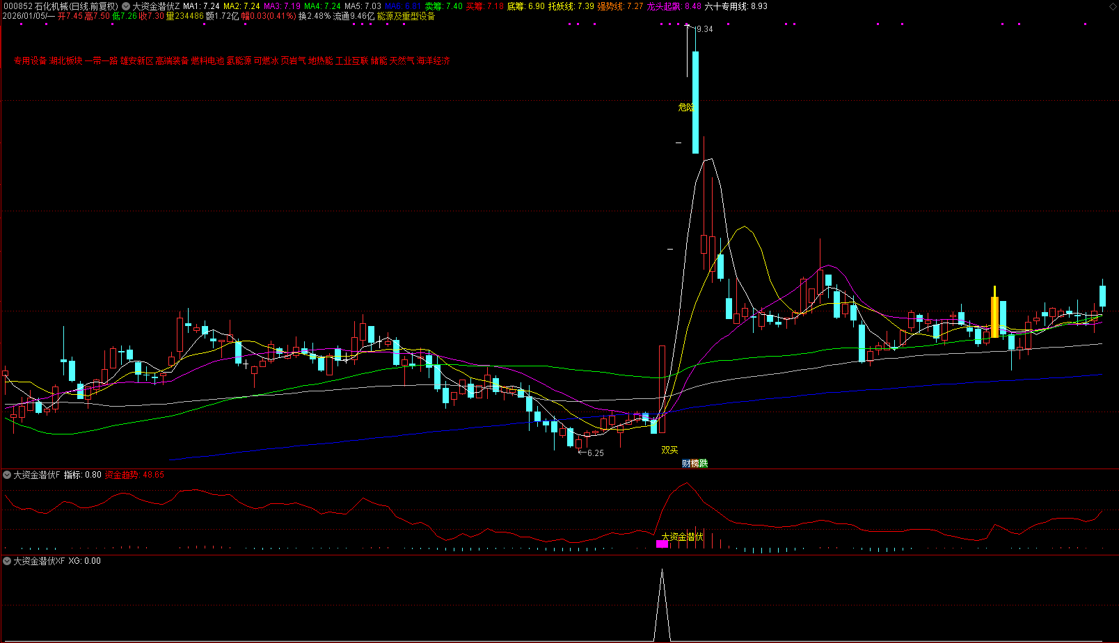Open the 地热能 concept tag
Viewport: 1119px width, 643px height.
320,61
